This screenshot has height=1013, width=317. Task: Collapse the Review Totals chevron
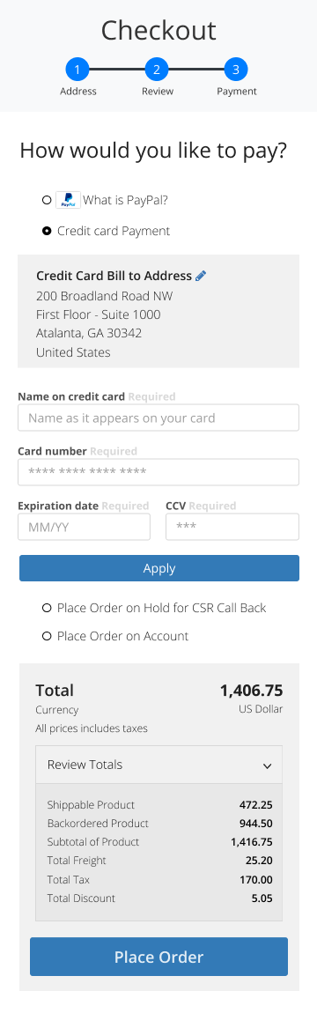pos(268,765)
